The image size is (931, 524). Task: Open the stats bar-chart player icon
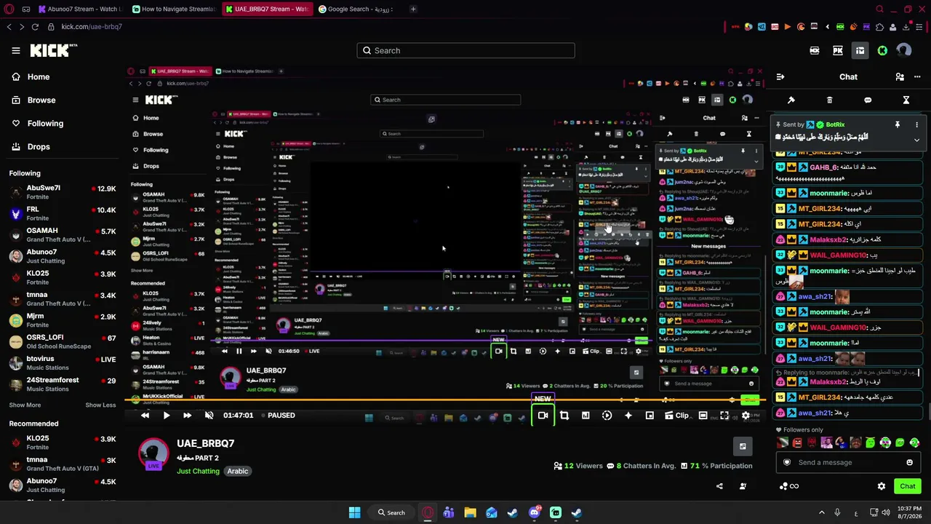click(x=586, y=416)
